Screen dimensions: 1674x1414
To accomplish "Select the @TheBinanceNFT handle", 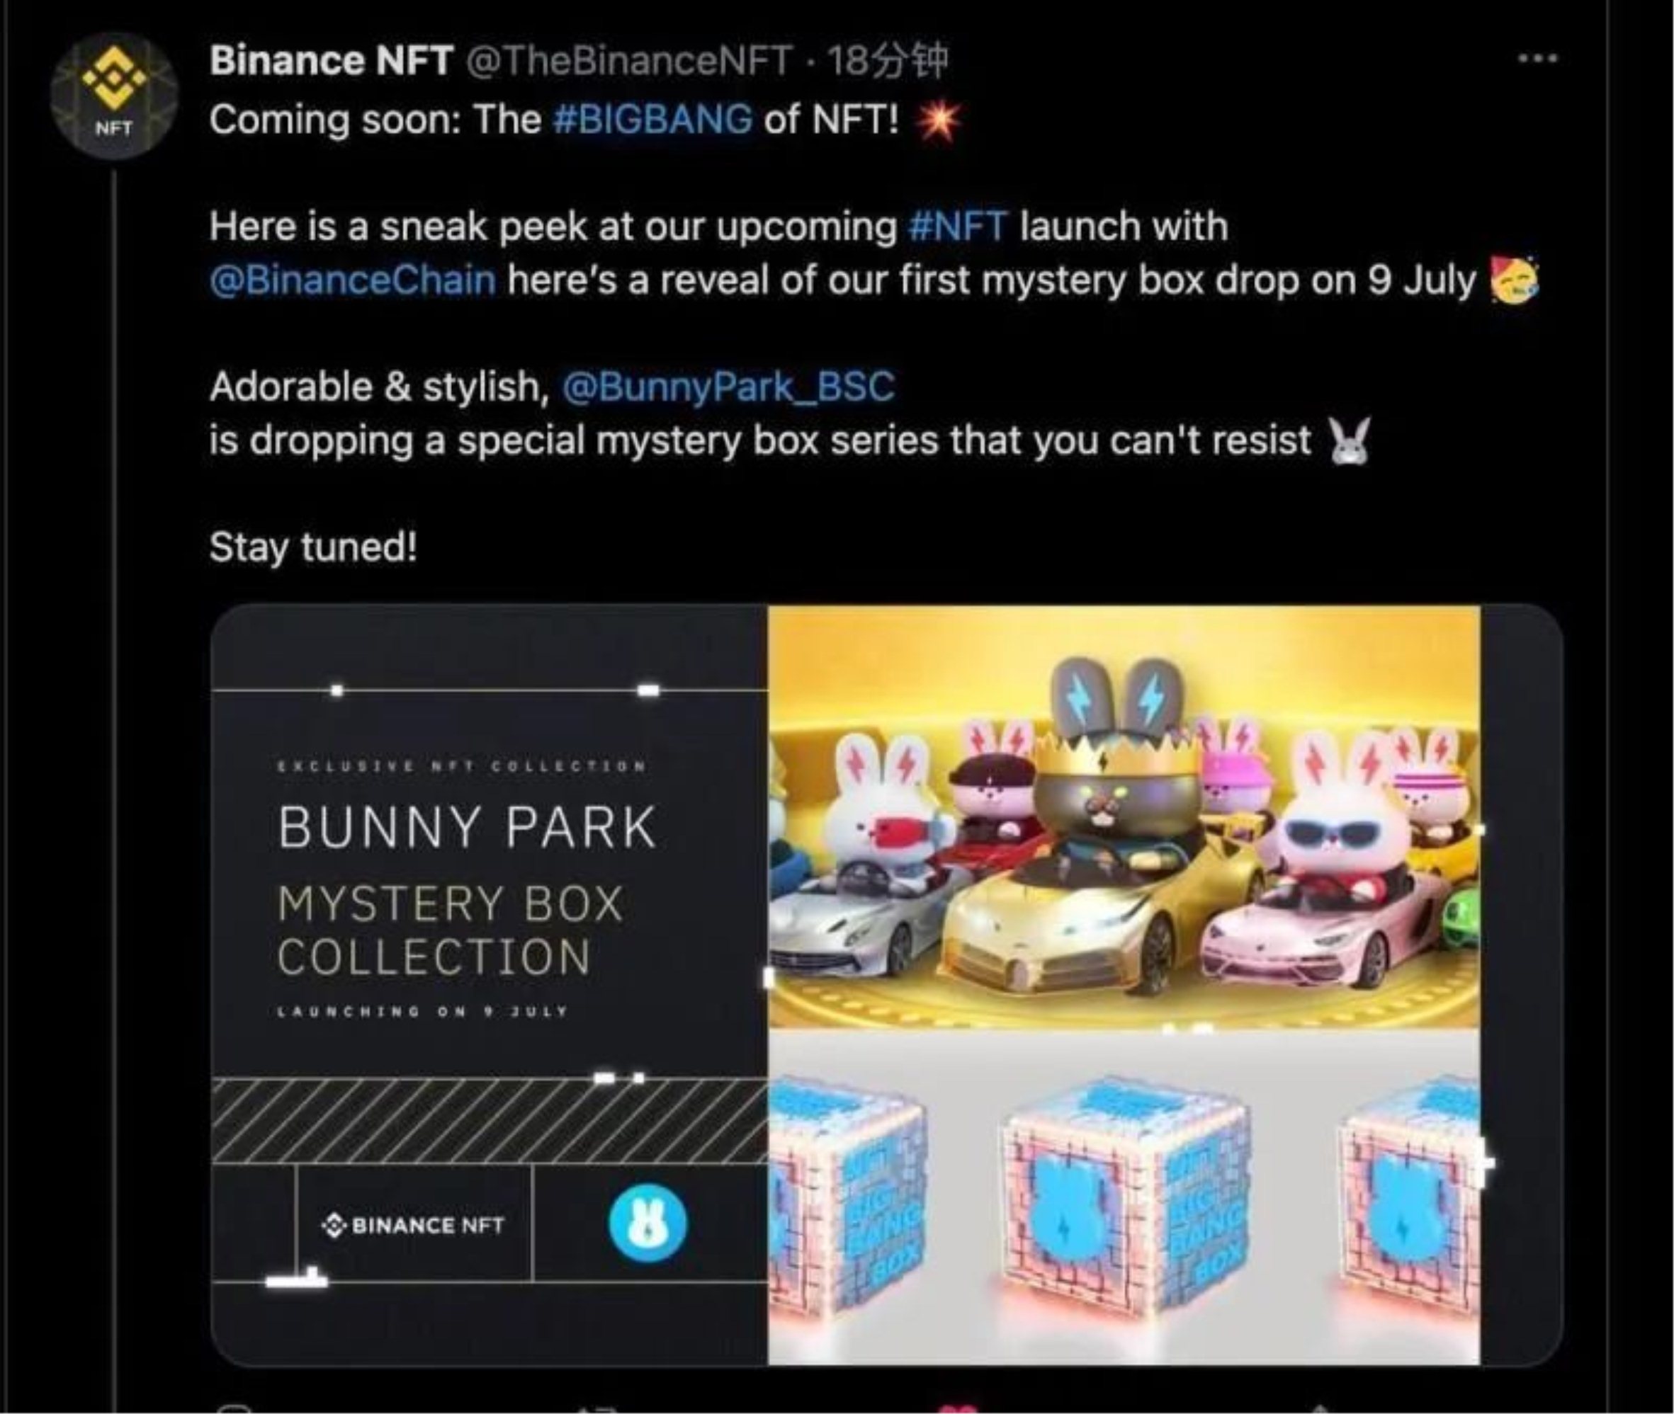I will point(630,60).
